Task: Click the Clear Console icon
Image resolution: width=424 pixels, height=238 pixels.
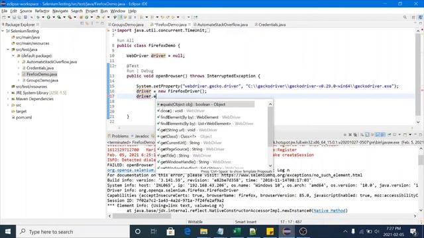Action: [x=362, y=135]
